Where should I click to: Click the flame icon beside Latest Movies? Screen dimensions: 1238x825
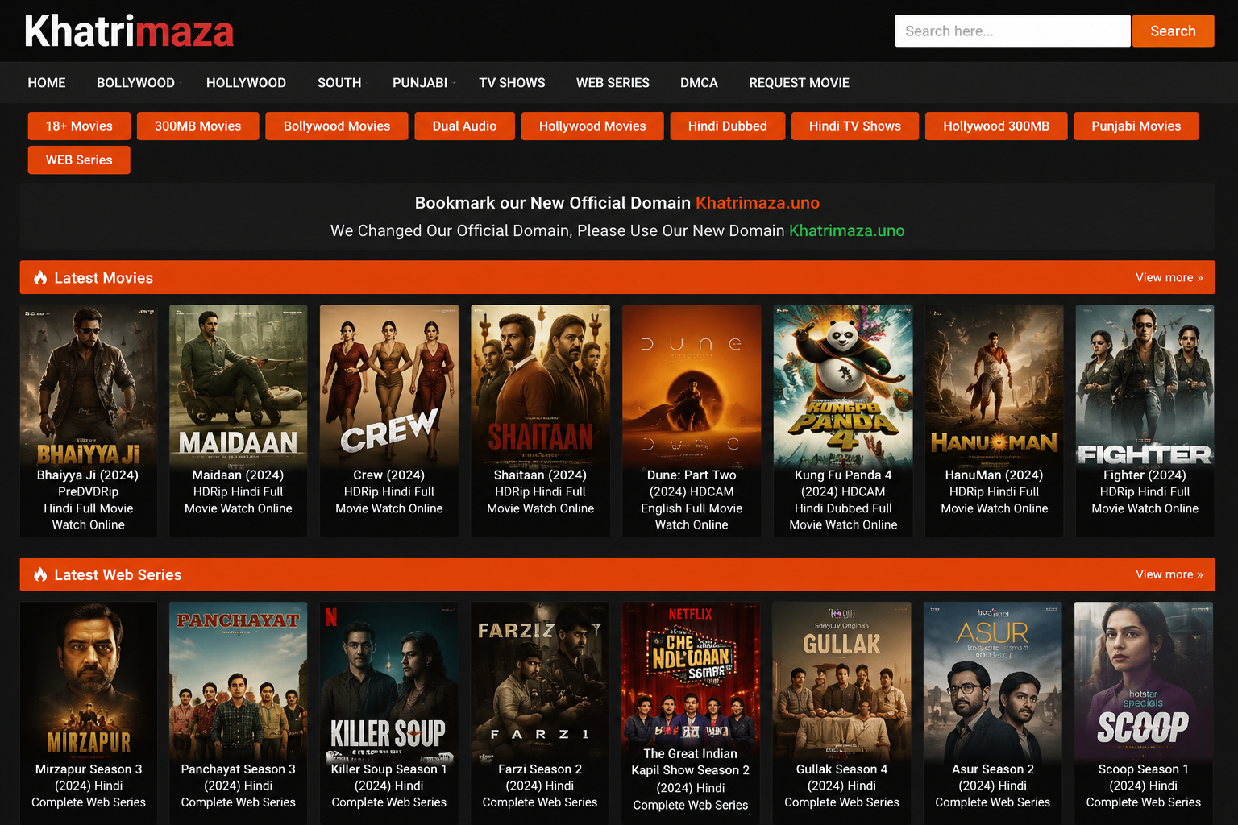[40, 277]
